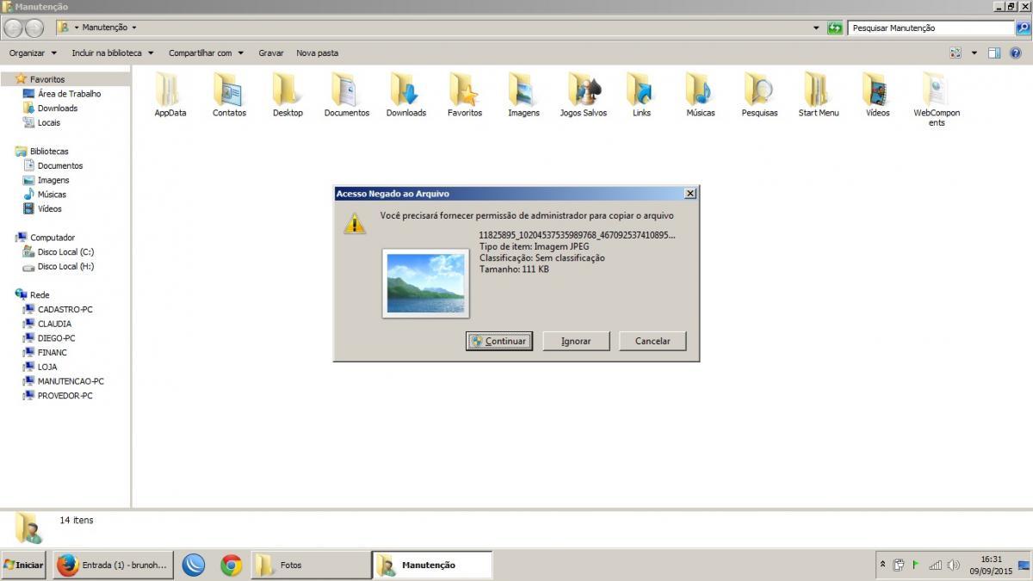The image size is (1033, 581).
Task: Close the Acesso Negado dialog
Action: pos(690,194)
